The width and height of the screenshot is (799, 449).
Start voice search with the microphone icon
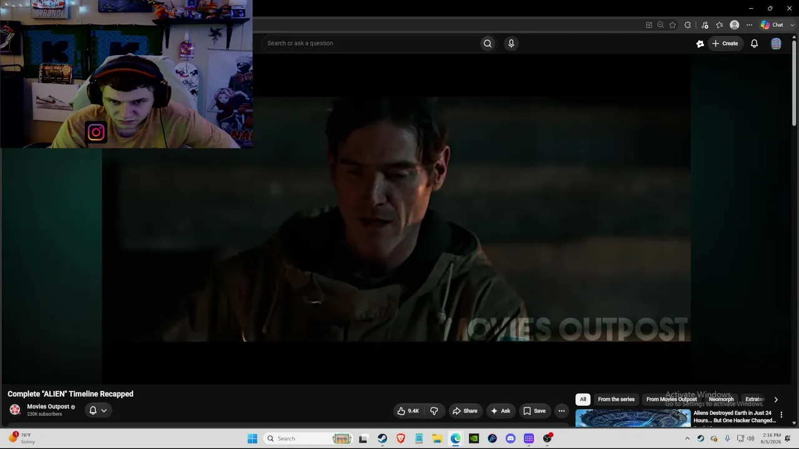click(511, 43)
